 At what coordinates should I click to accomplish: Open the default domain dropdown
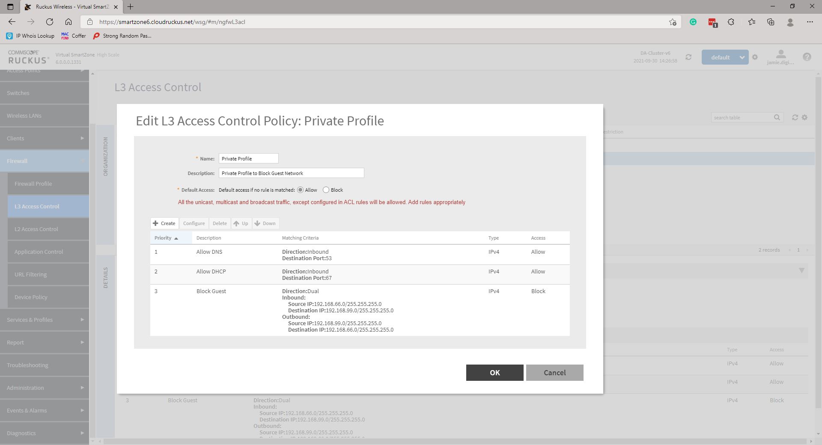[x=725, y=57]
